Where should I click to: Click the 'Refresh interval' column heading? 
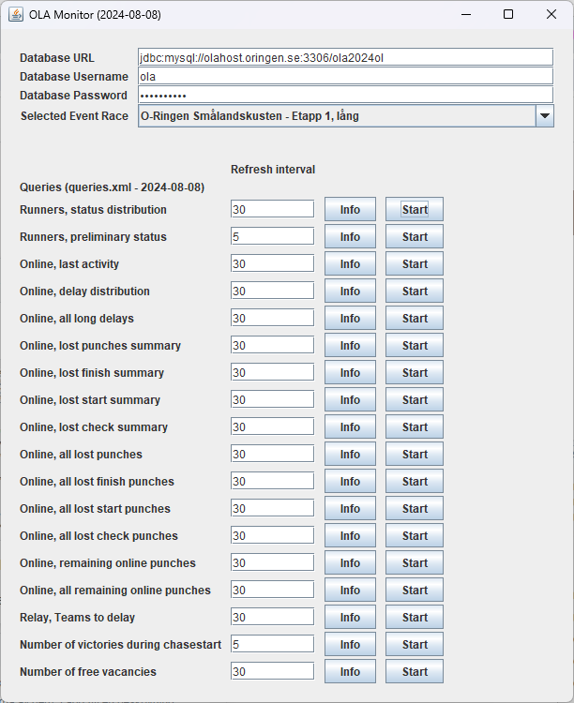(x=273, y=170)
